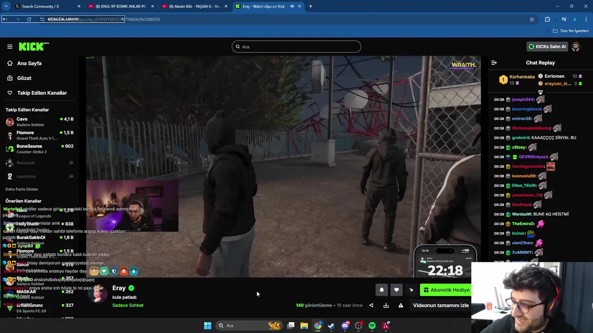Open Spotify from the taskbar
The width and height of the screenshot is (593, 333).
tap(372, 326)
